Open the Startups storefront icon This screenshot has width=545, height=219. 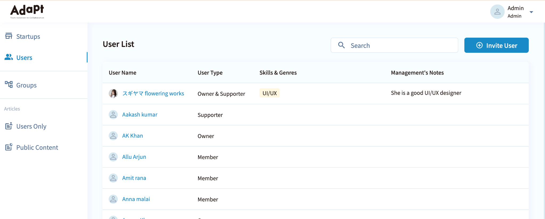(9, 36)
